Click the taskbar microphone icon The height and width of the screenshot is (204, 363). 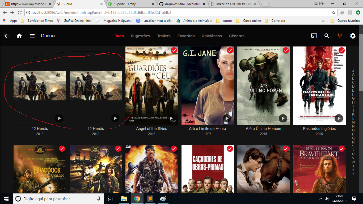pos(99,199)
